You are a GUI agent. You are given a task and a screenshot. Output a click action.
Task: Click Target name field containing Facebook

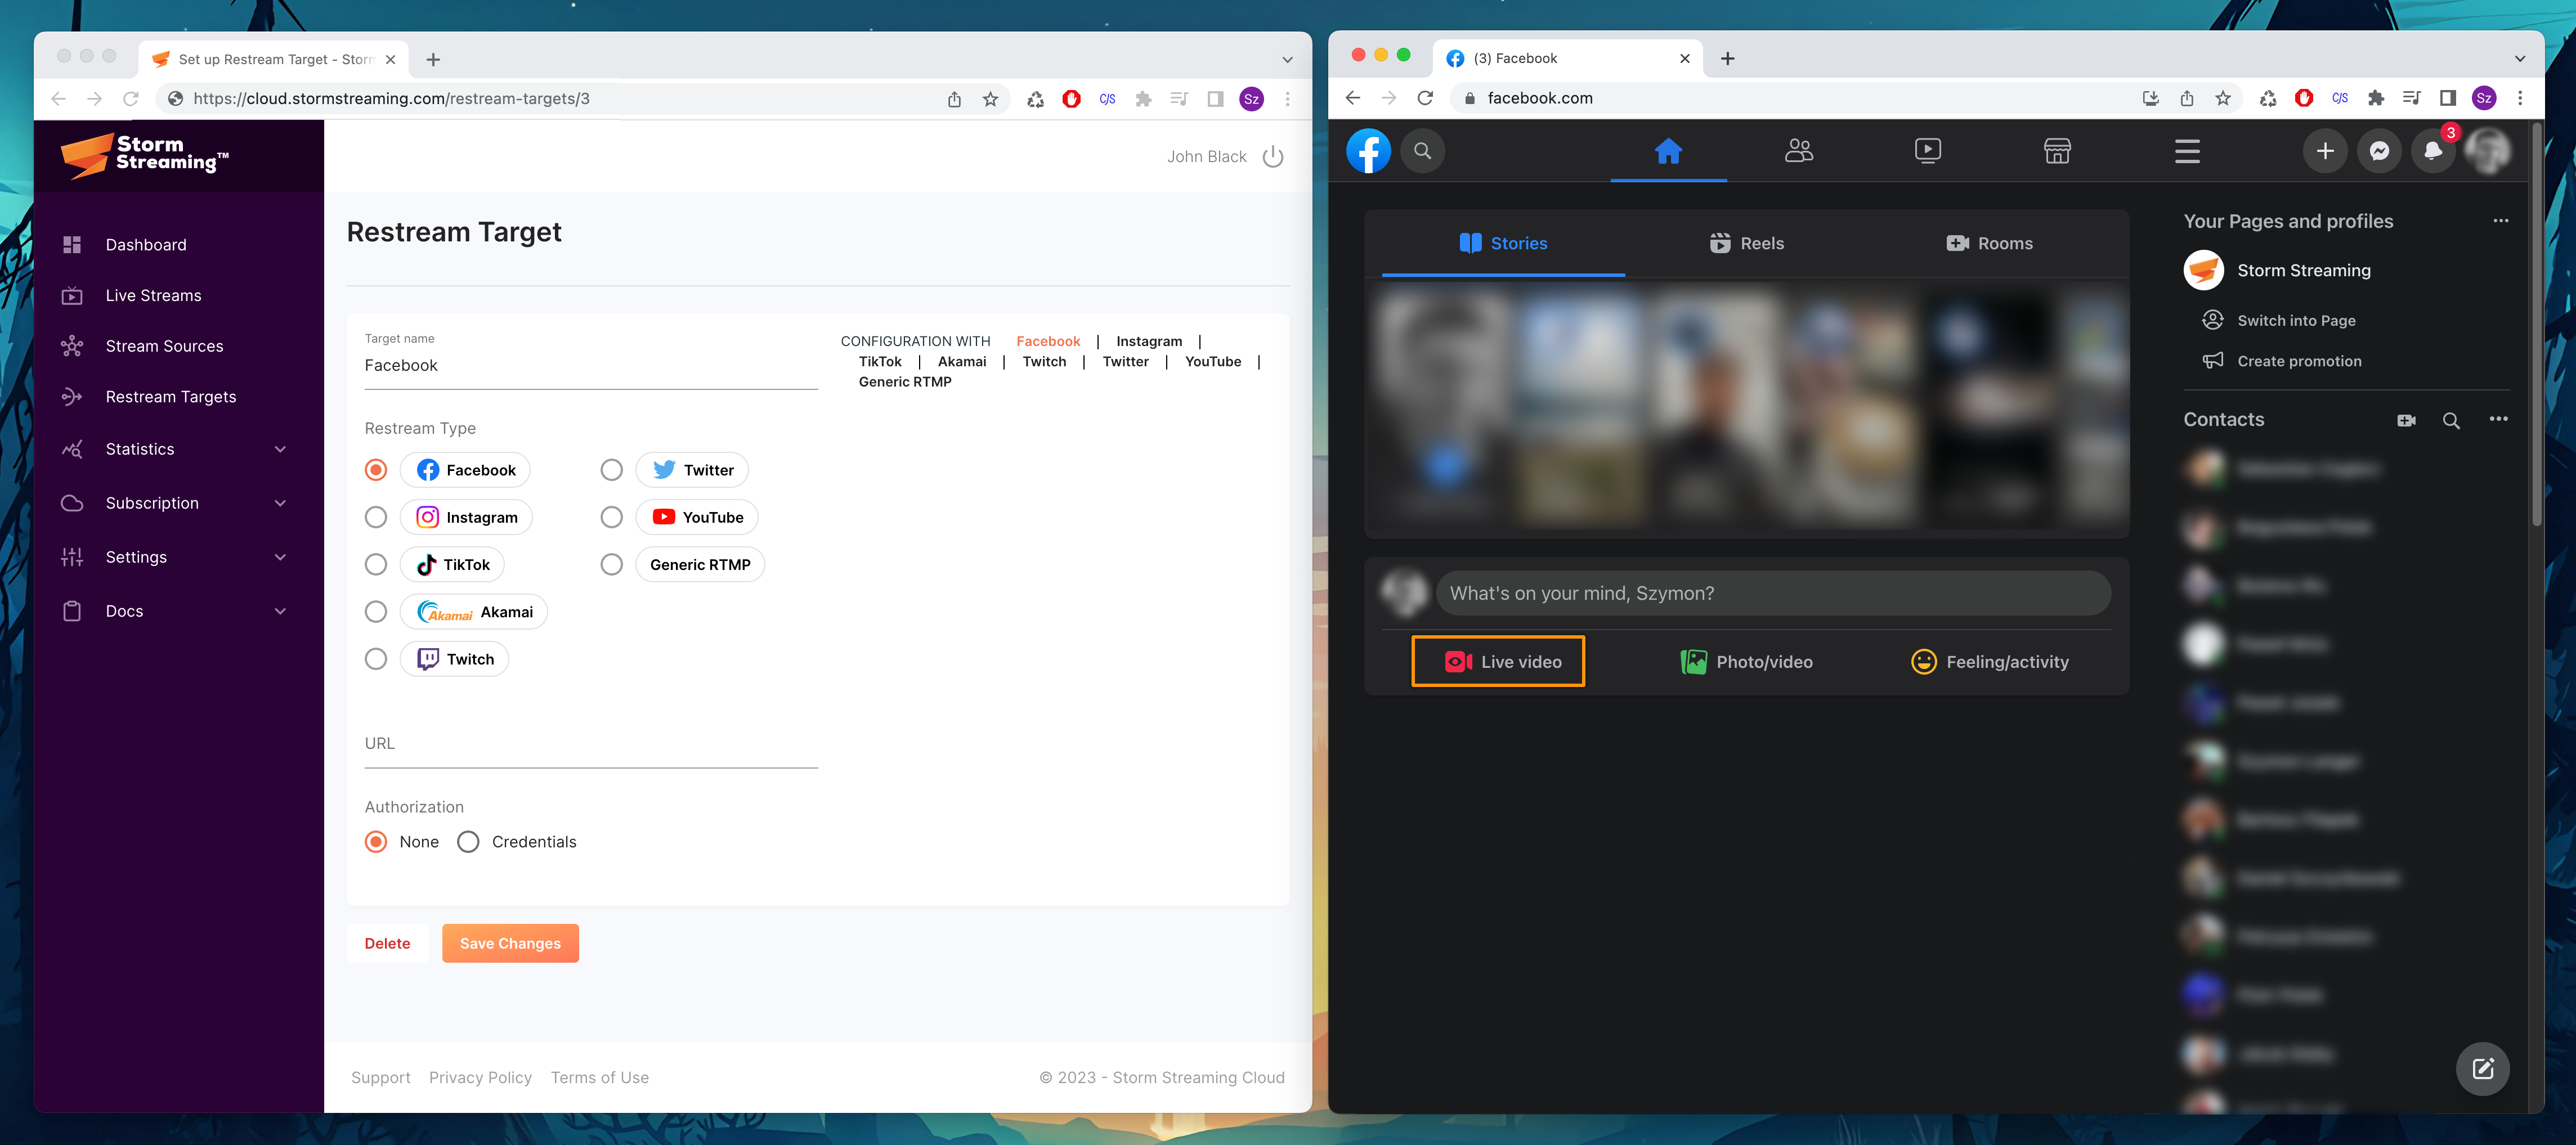click(591, 366)
